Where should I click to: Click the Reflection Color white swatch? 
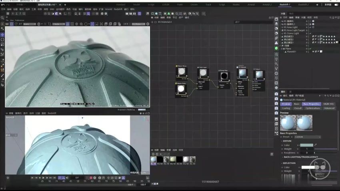click(308, 167)
